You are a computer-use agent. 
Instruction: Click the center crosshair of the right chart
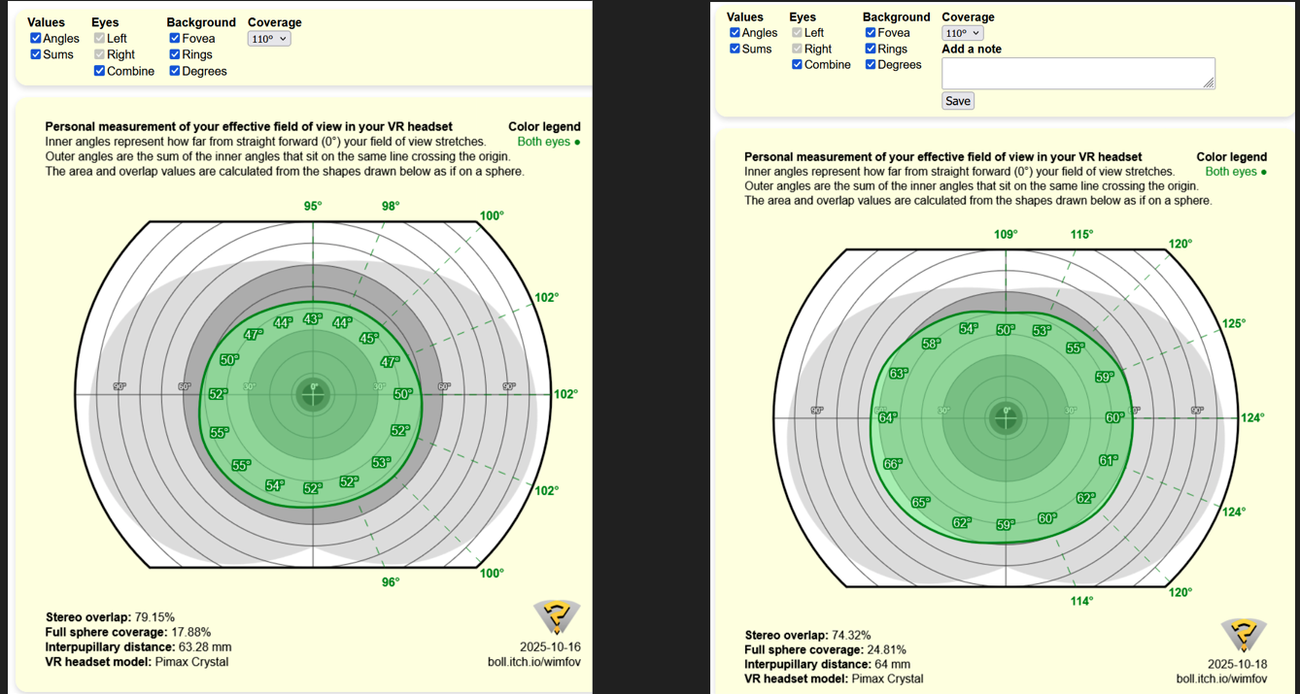[1006, 417]
